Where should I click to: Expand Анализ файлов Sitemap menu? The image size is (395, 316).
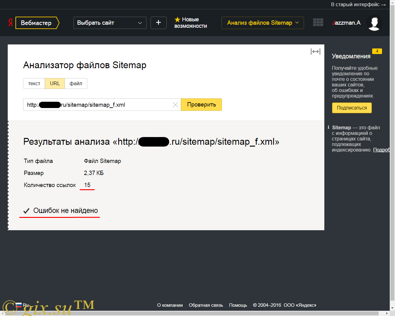pyautogui.click(x=263, y=23)
